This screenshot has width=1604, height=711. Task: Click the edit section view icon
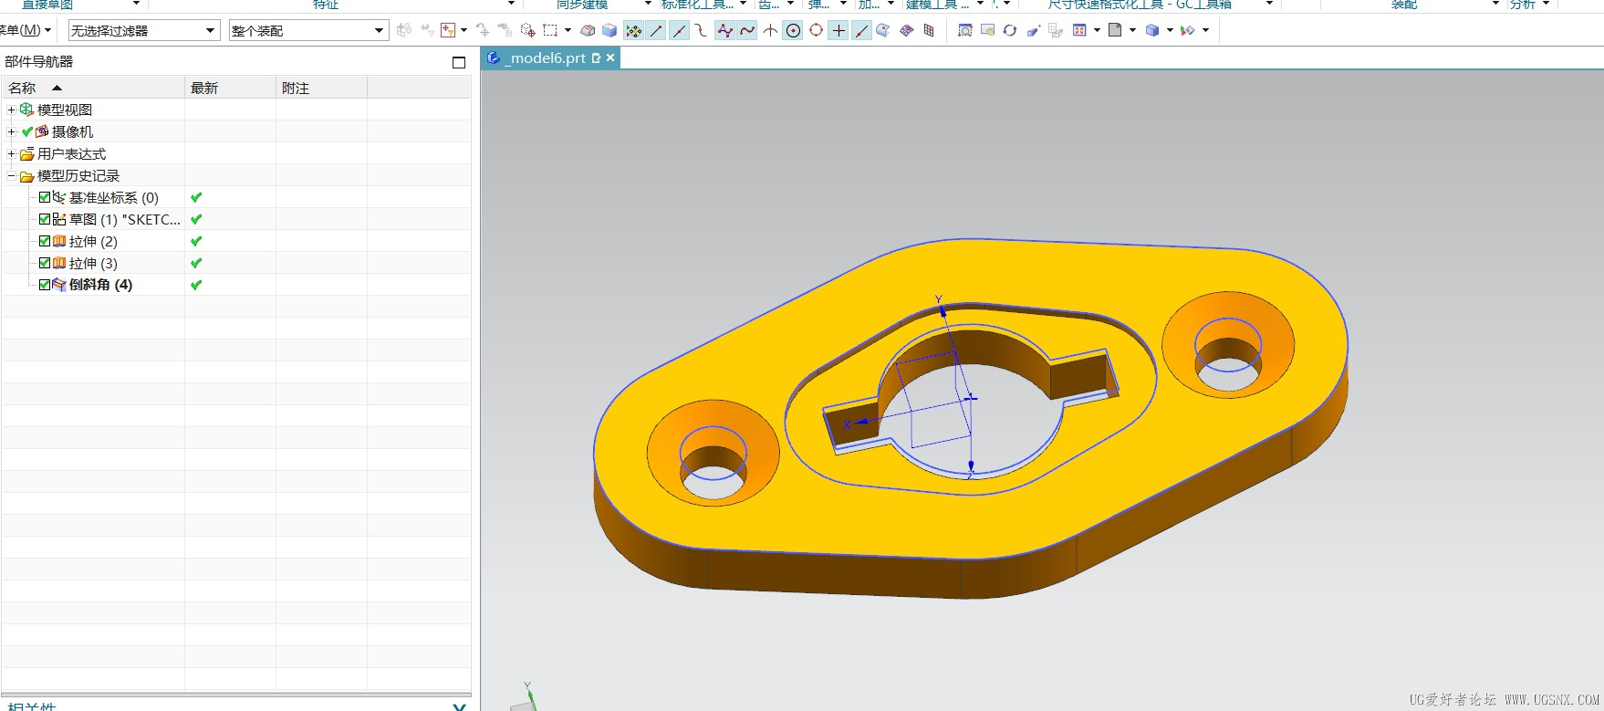[x=1188, y=30]
